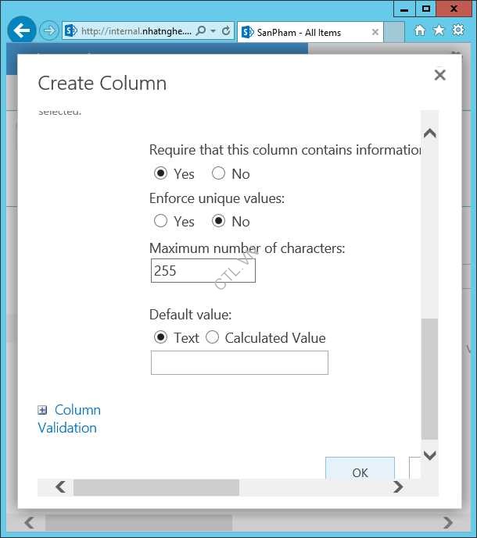Click the Refresh icon in address bar
This screenshot has width=477, height=538.
click(226, 31)
